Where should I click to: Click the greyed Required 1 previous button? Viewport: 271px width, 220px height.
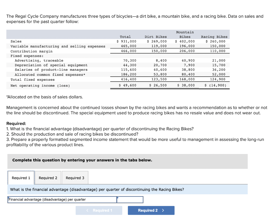coord(99,210)
